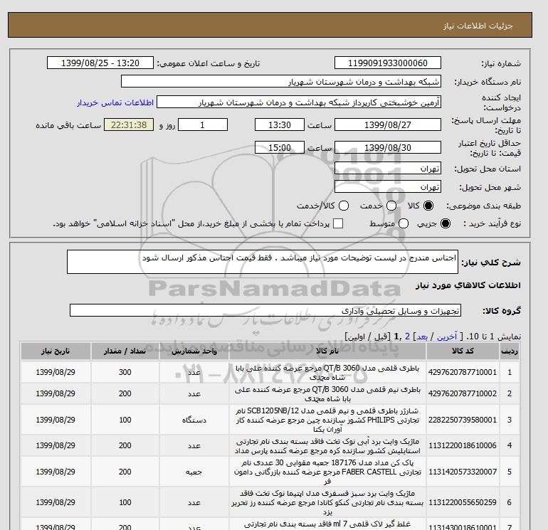Screen dimensions: 548x530
Task: Click need date 1399/08/29 in row 1
Action: (56, 373)
